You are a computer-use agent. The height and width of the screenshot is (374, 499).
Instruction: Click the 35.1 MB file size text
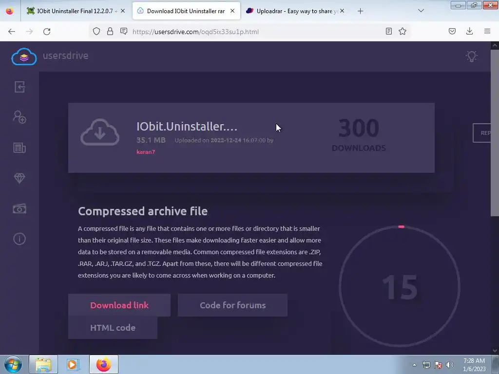tap(151, 140)
